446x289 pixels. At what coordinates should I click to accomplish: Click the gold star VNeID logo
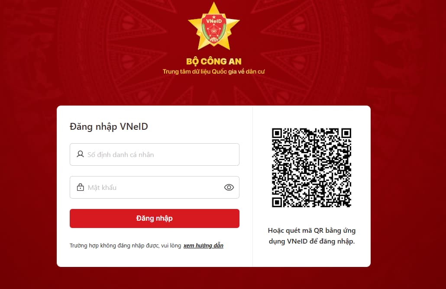(x=214, y=27)
